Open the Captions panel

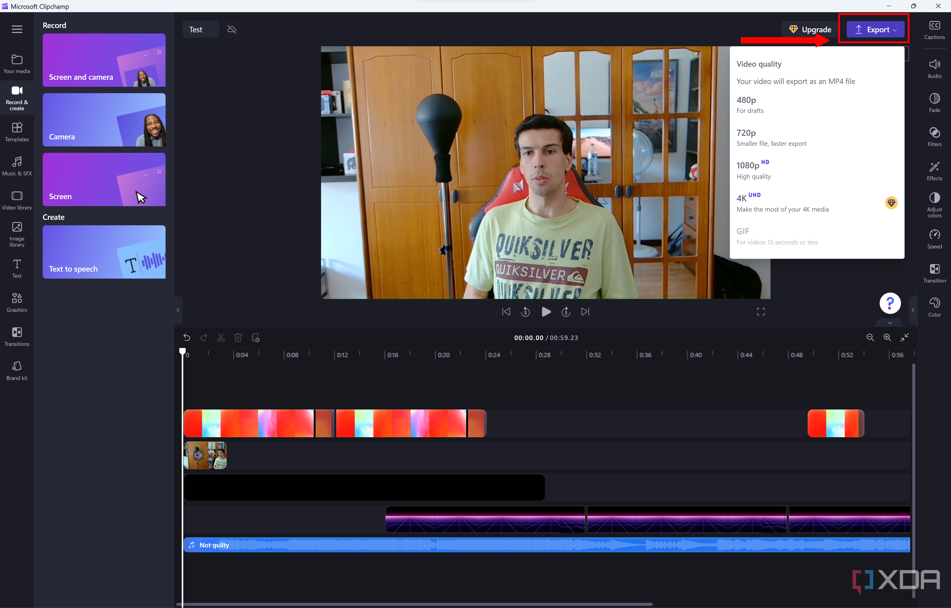point(935,30)
